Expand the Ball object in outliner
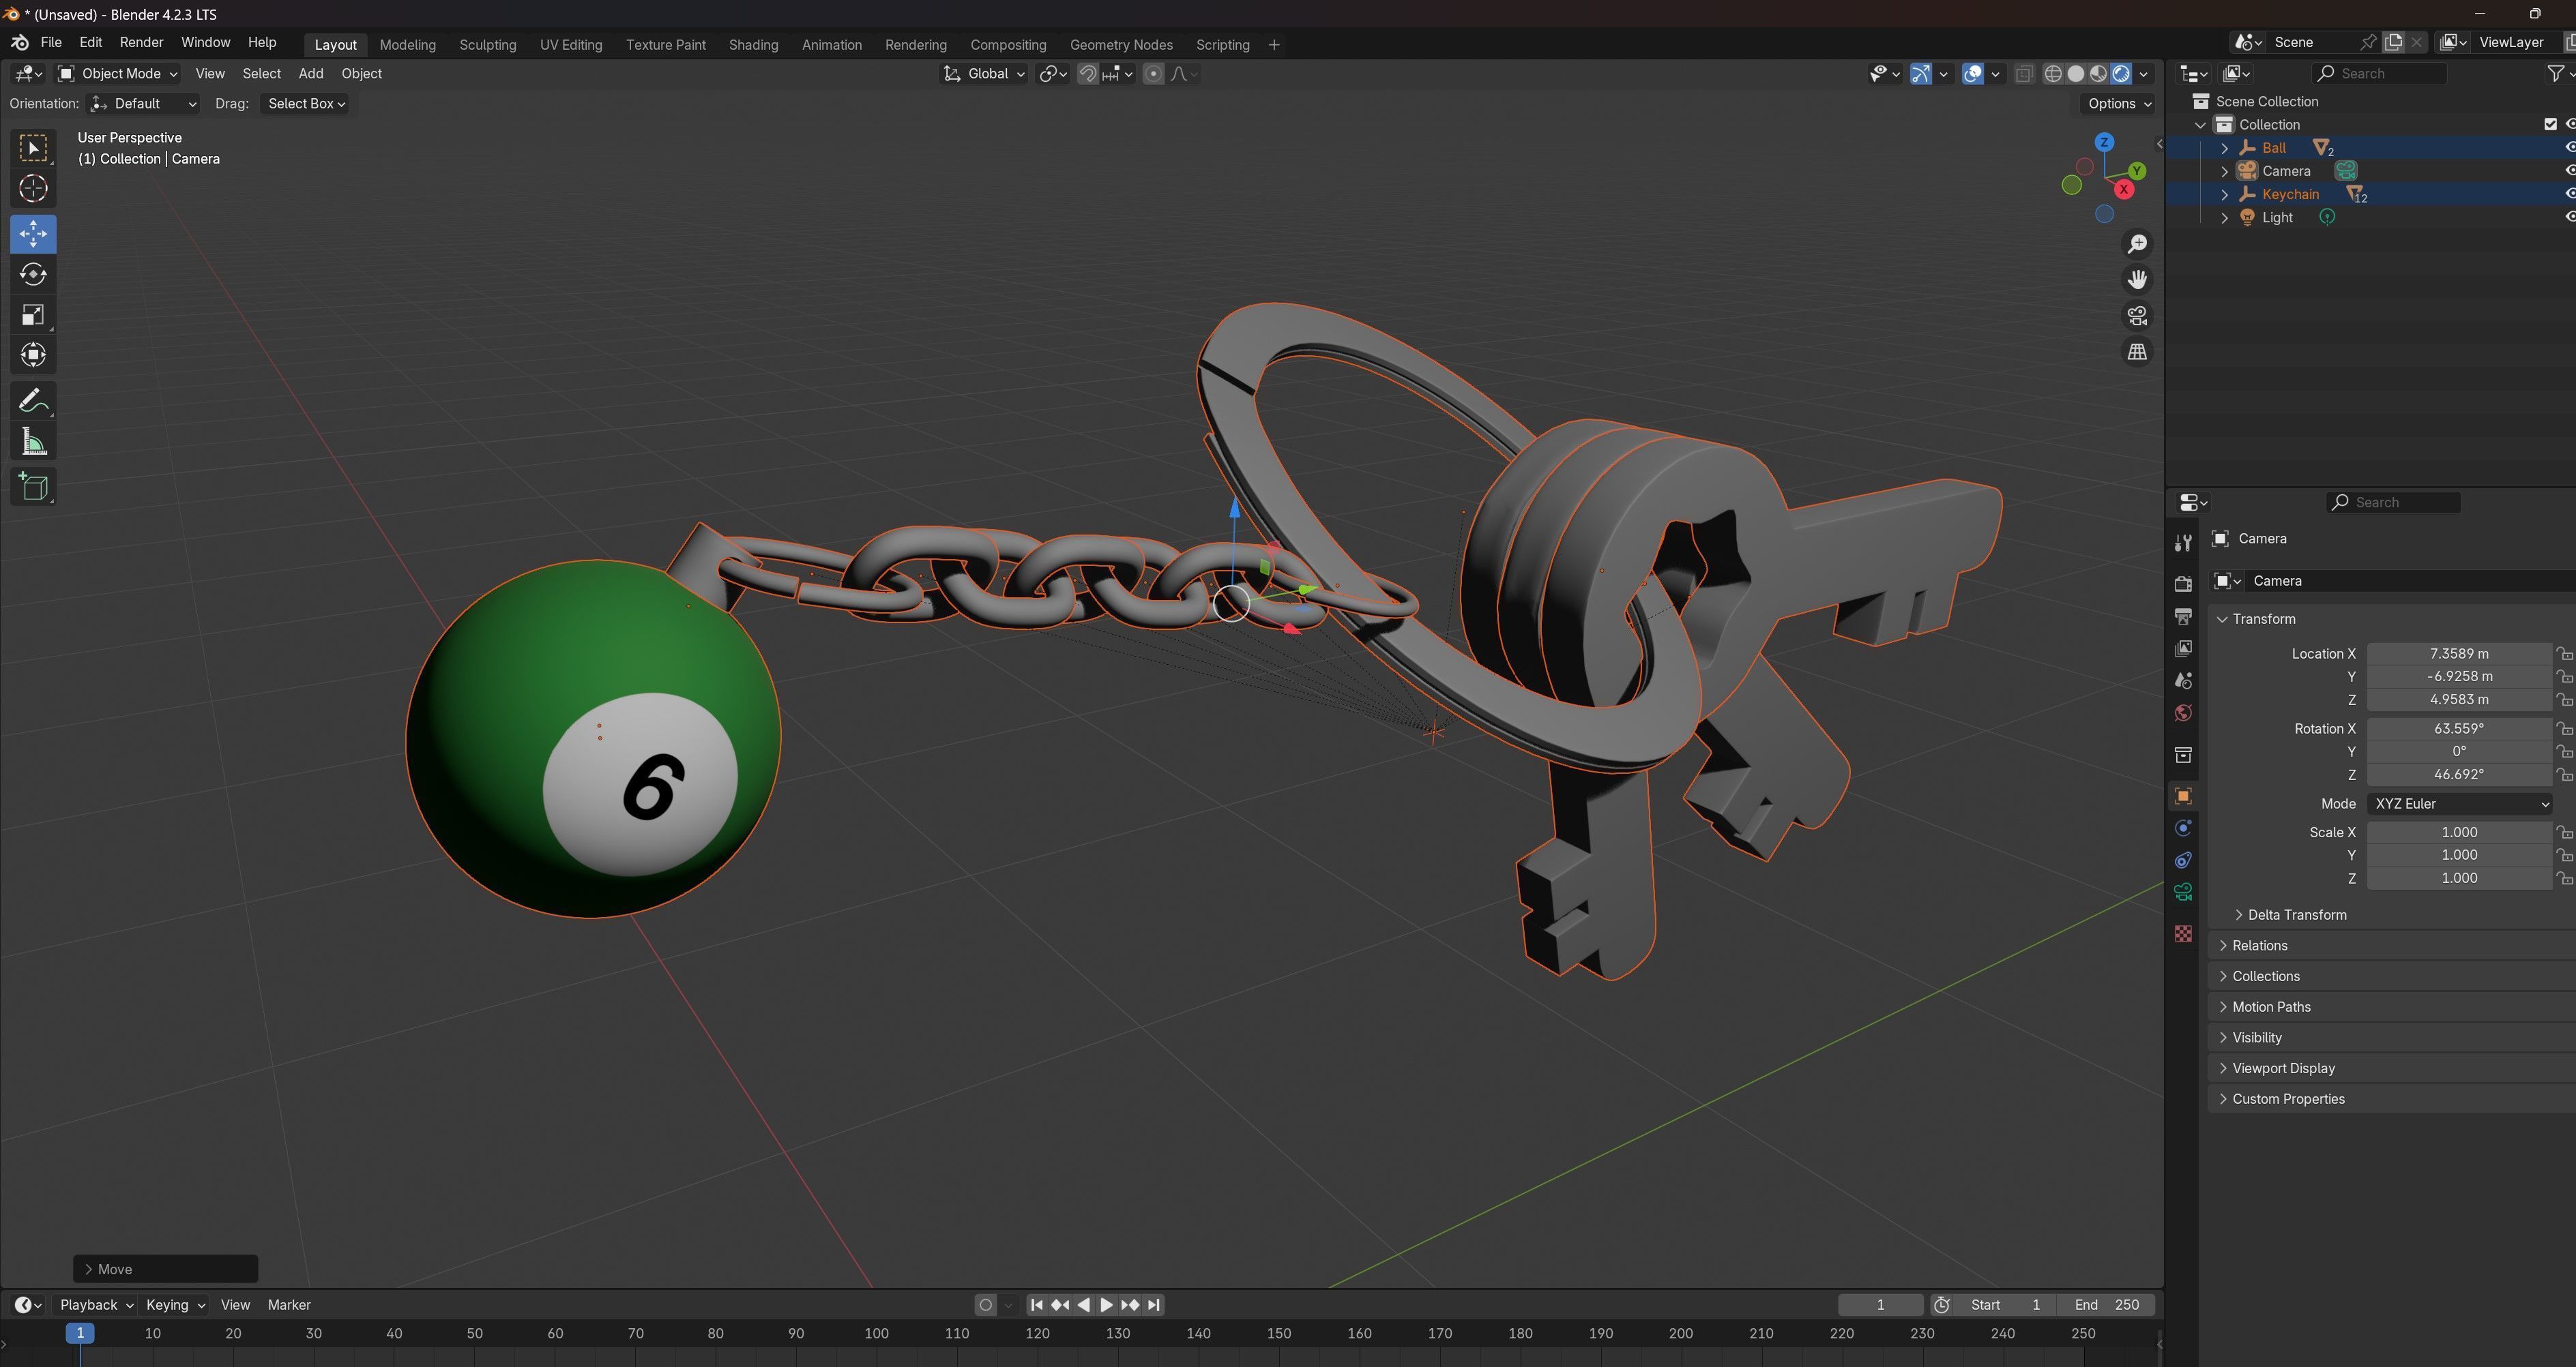2576x1367 pixels. [2224, 148]
